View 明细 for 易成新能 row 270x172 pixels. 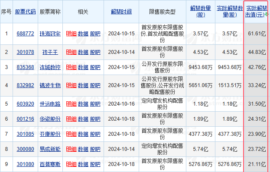pos(71,149)
